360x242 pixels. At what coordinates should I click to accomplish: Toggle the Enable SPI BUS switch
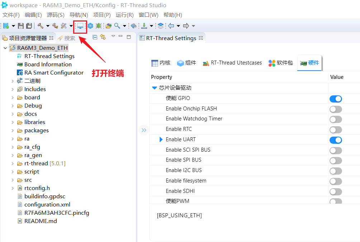(336, 161)
